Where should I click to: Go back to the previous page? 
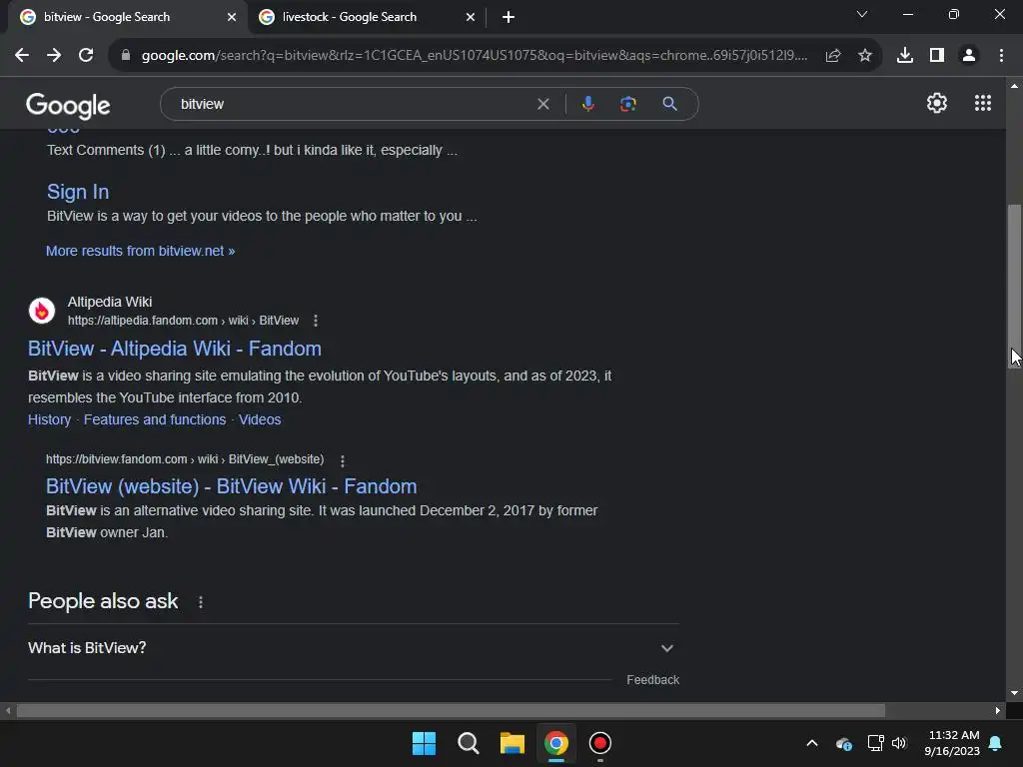coord(22,56)
